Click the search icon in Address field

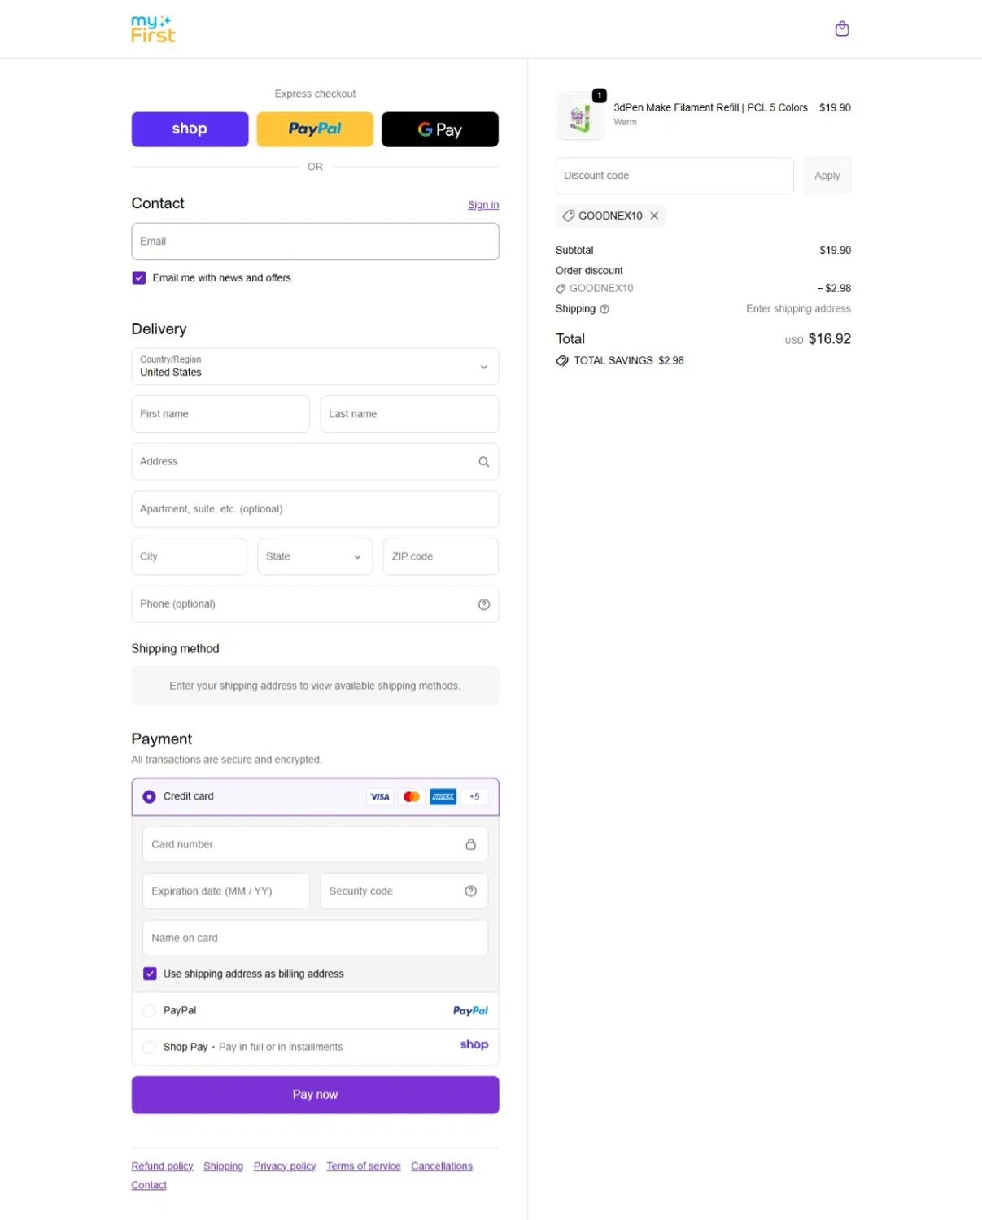pos(483,462)
